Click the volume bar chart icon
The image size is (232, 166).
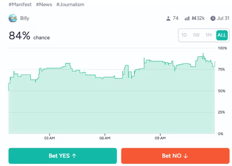point(187,19)
